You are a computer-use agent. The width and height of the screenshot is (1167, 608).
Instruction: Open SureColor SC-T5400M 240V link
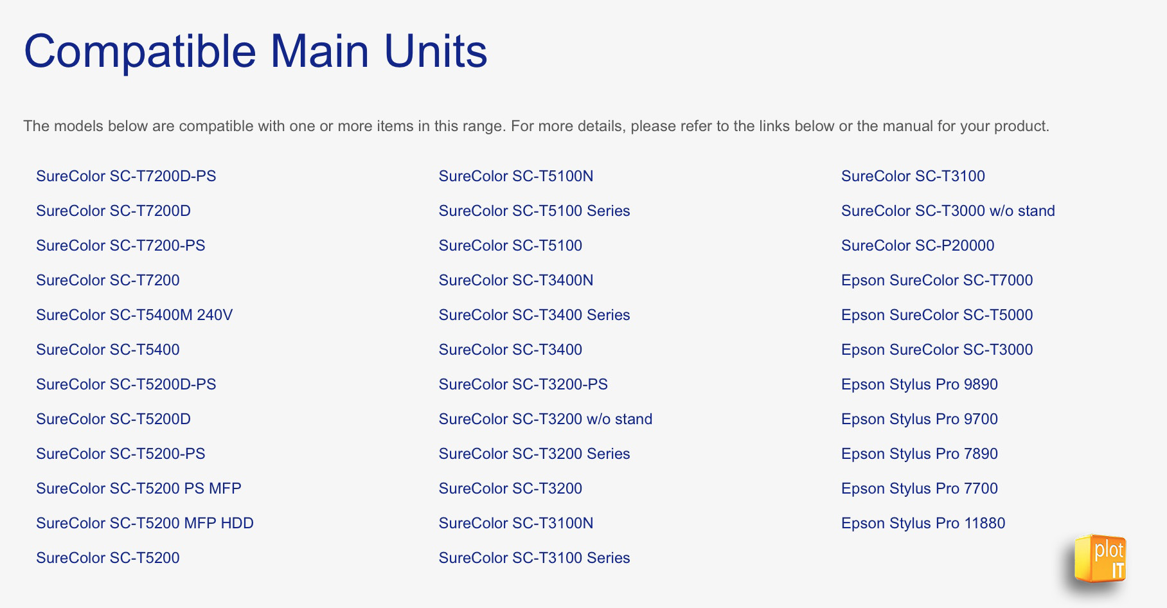pyautogui.click(x=134, y=315)
